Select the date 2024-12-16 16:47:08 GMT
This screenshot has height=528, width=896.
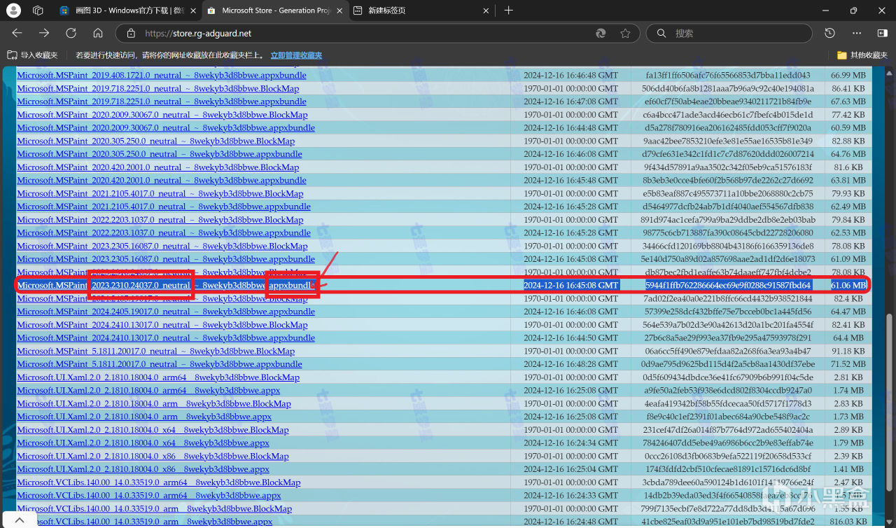tap(570, 102)
